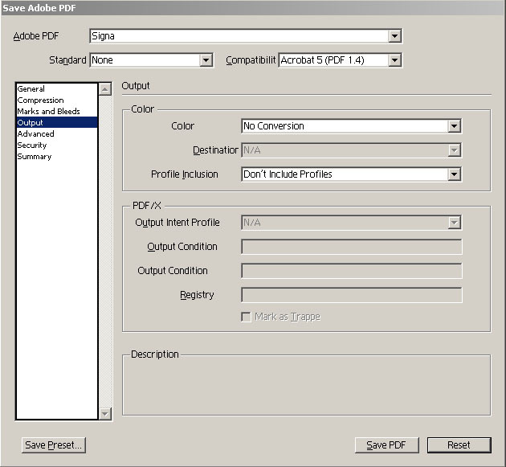The height and width of the screenshot is (467, 506).
Task: Open Compatibility dropdown showing Acrobat 5 (PDF 1.4)
Action: coord(340,60)
